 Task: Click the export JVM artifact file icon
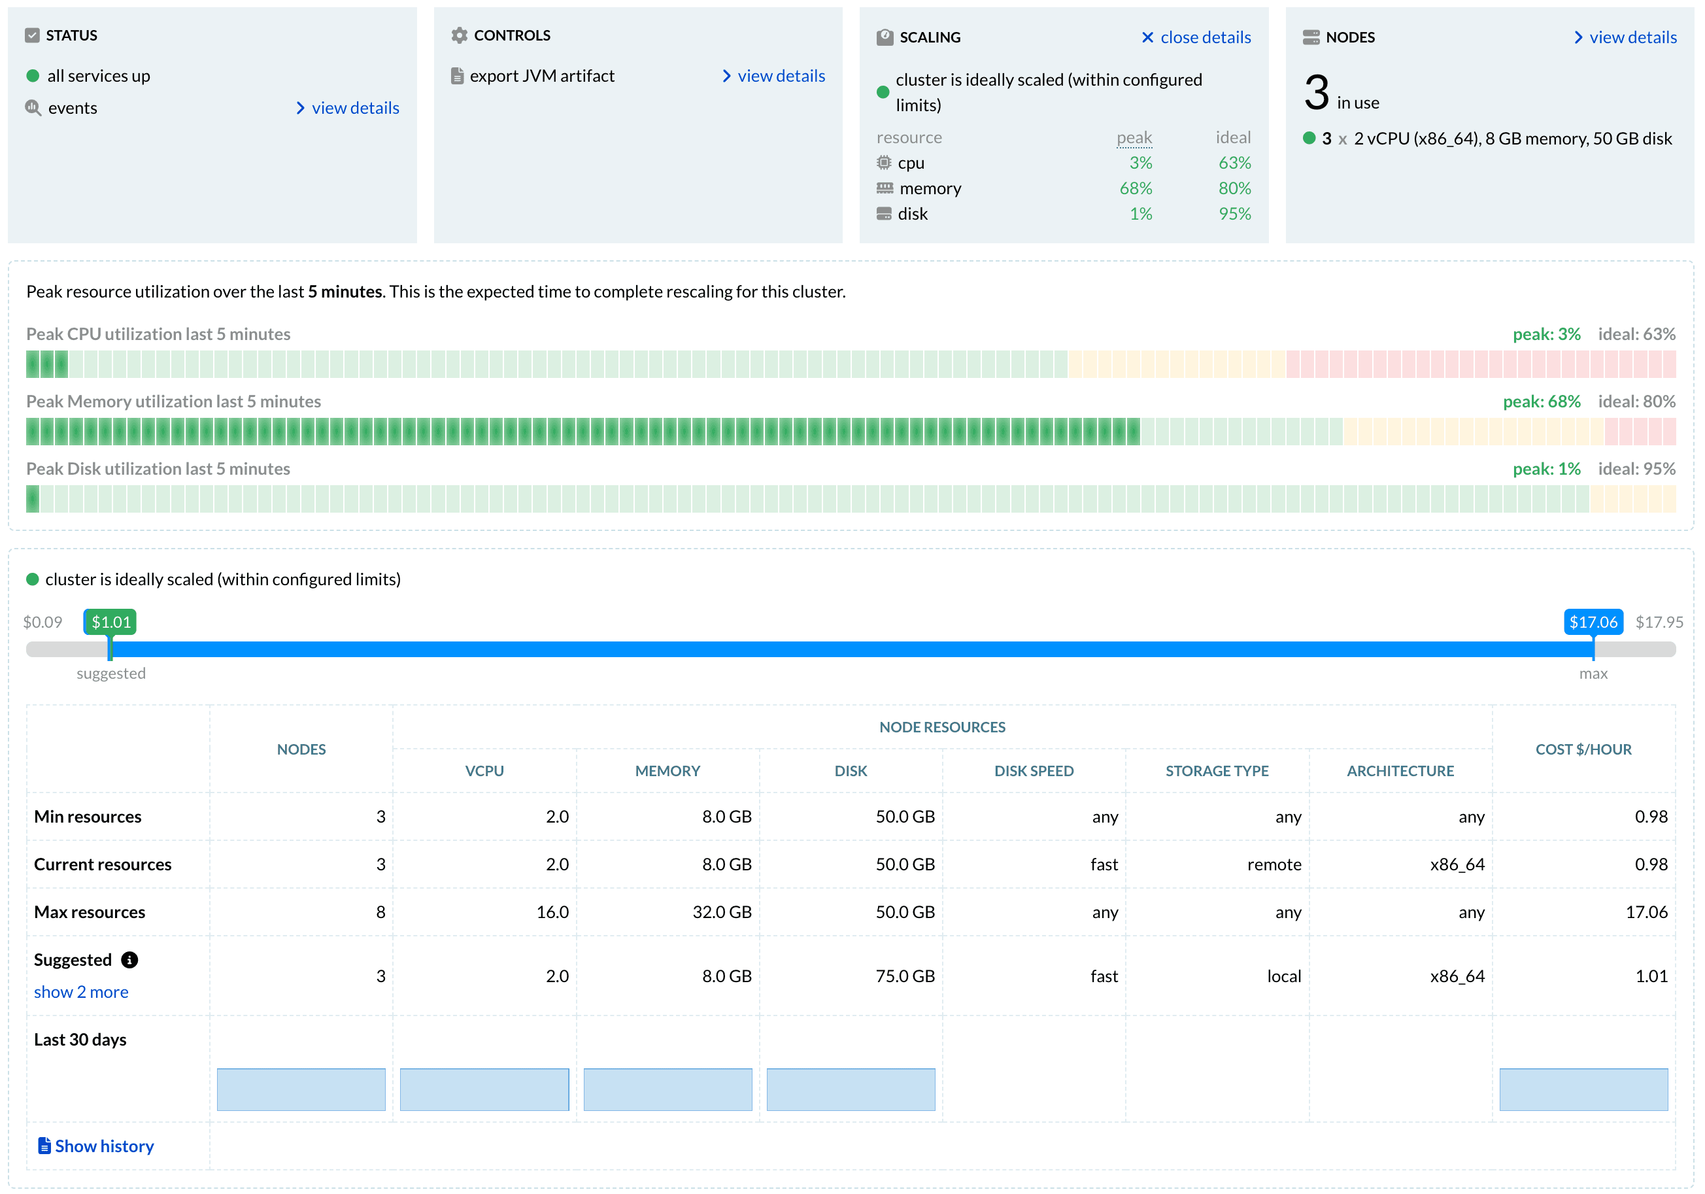pyautogui.click(x=458, y=76)
